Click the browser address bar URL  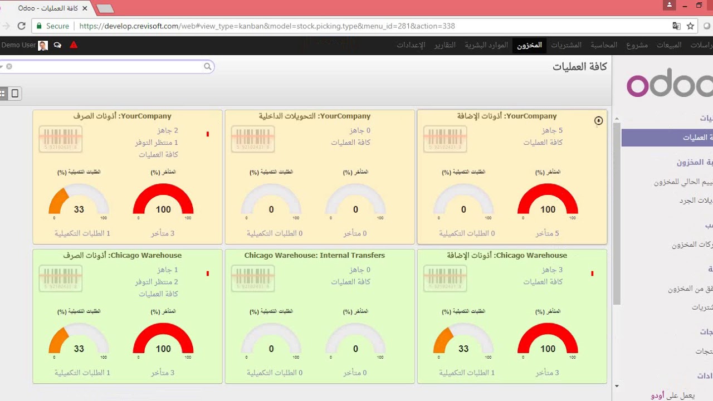pos(267,26)
